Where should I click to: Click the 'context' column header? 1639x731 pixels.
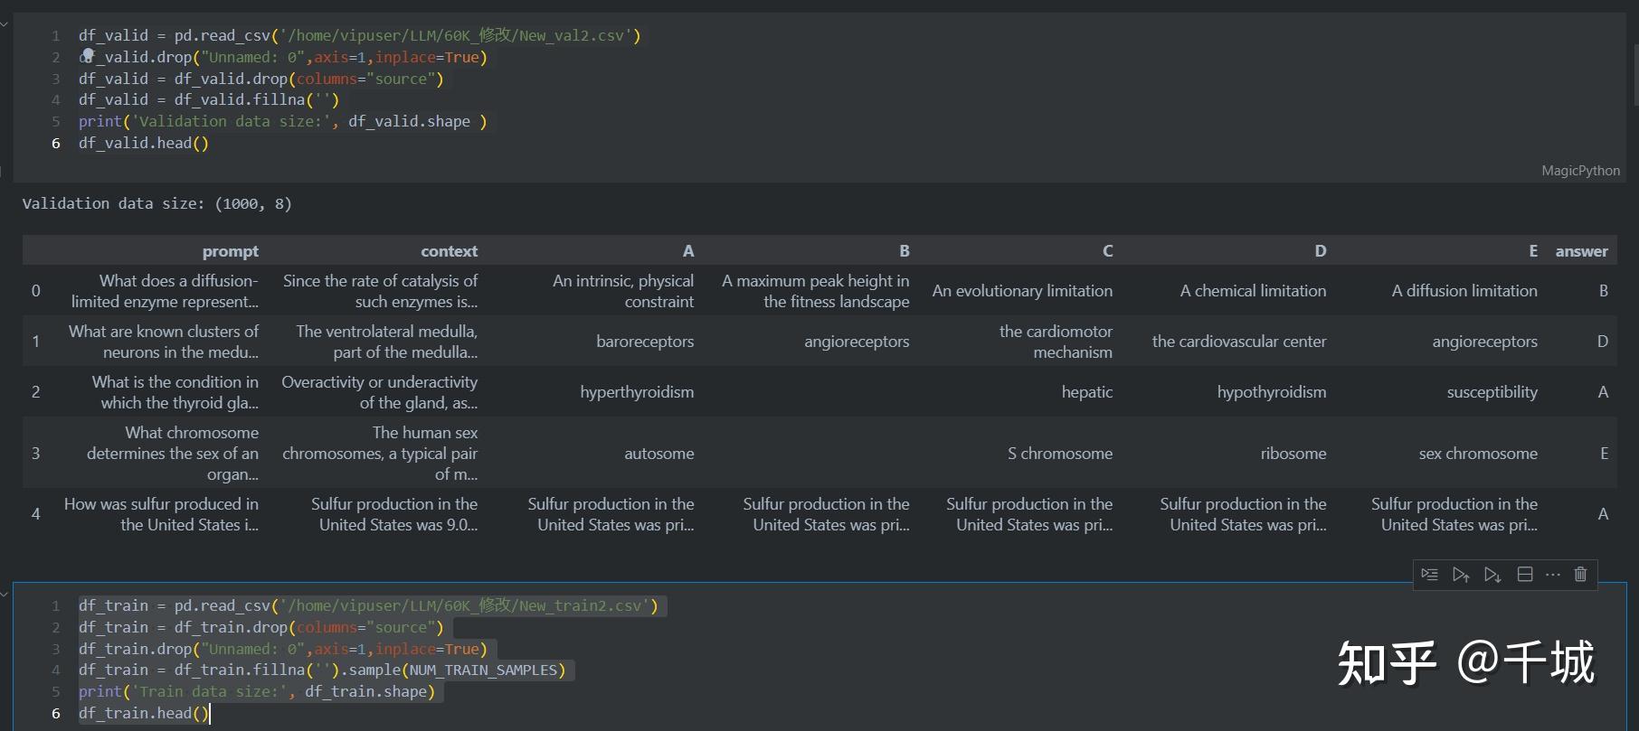click(x=449, y=251)
